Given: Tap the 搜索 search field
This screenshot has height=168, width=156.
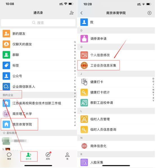Looking at the screenshot, I should (38, 23).
